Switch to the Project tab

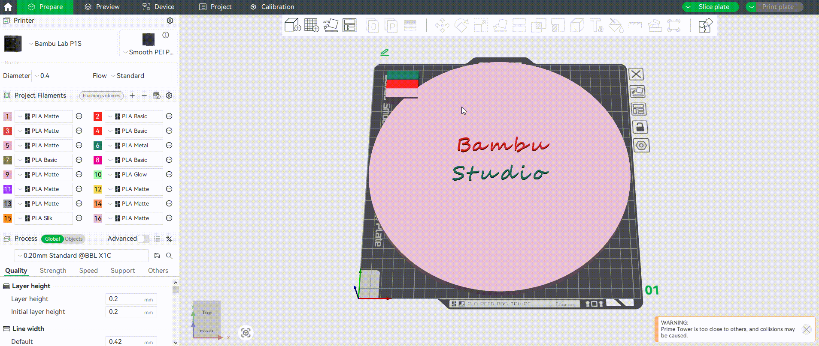215,7
